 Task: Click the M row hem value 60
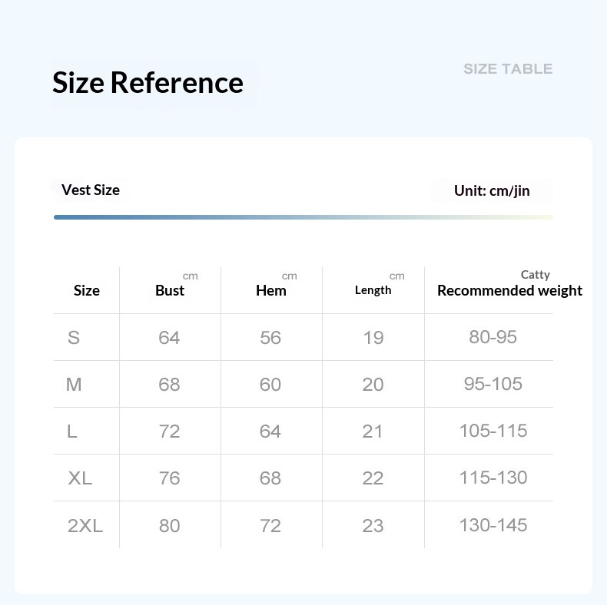point(270,385)
